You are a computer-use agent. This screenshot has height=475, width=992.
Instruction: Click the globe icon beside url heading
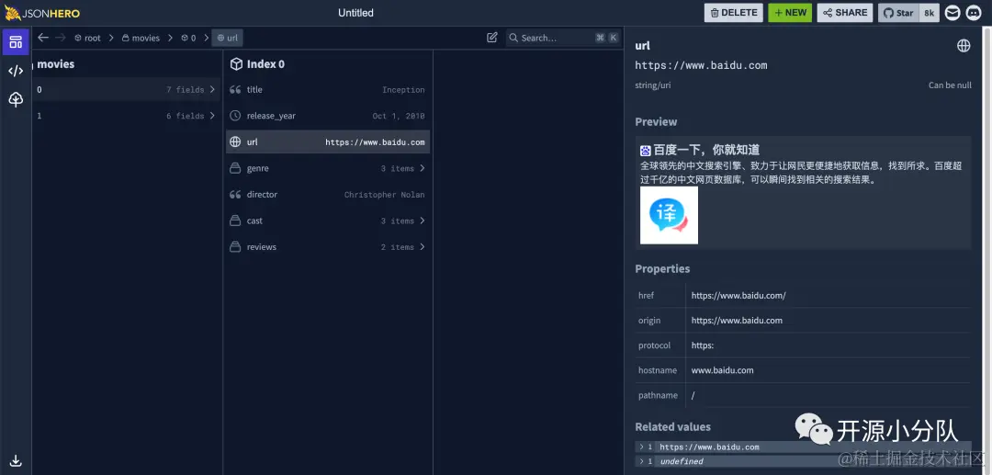964,46
